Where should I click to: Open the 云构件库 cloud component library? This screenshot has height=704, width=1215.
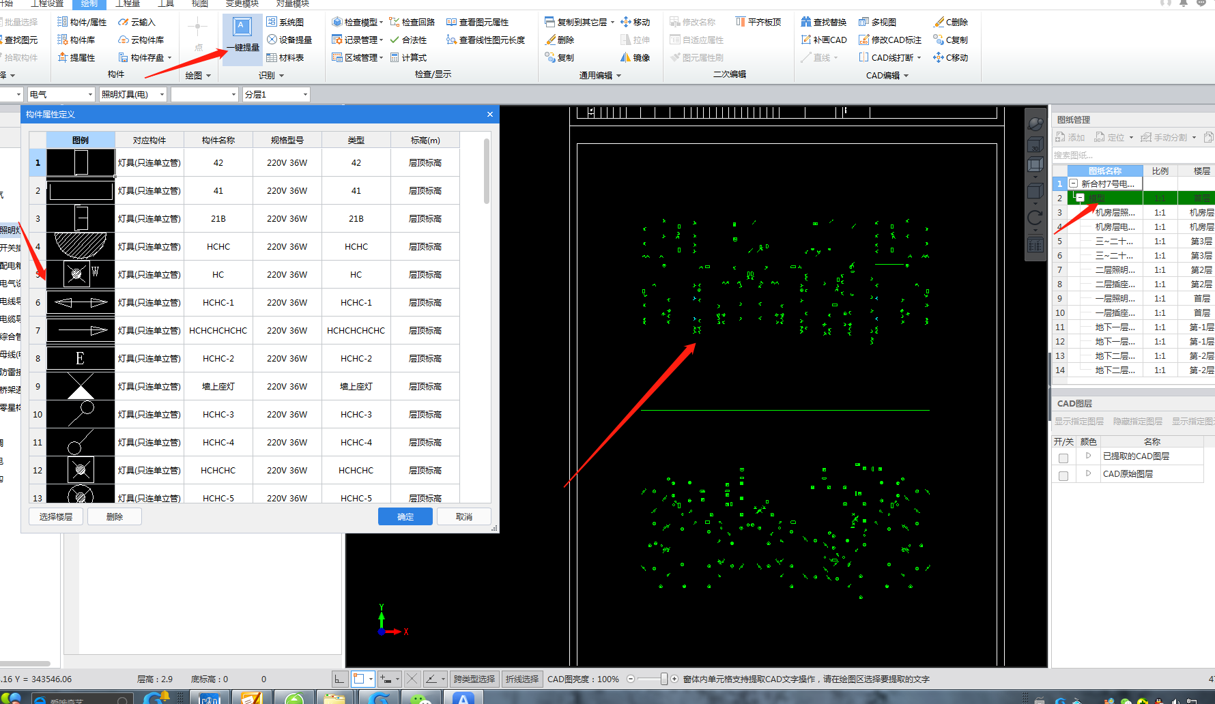point(141,40)
